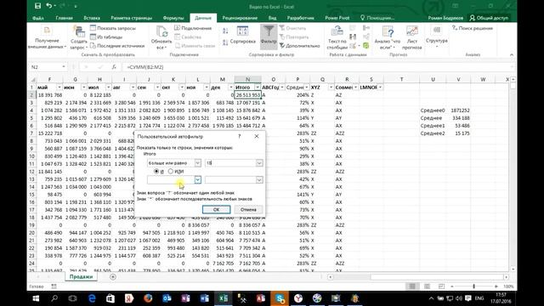Click Из таблицы in the ribbon
Viewport: 544px width, 306px height.
106,37
